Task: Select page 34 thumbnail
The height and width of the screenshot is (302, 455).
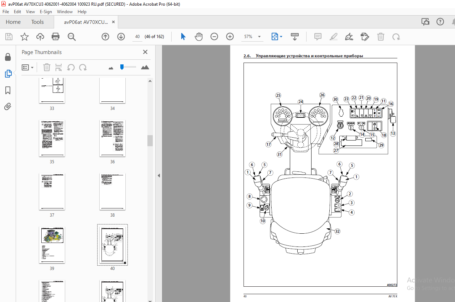Action: [x=113, y=90]
